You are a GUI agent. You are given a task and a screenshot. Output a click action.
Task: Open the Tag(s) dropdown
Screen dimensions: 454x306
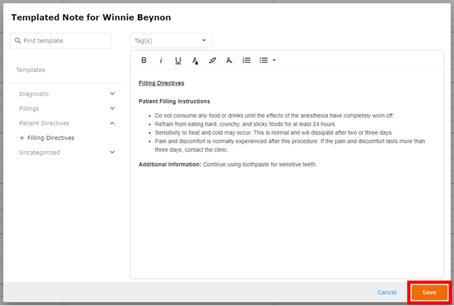tap(171, 41)
